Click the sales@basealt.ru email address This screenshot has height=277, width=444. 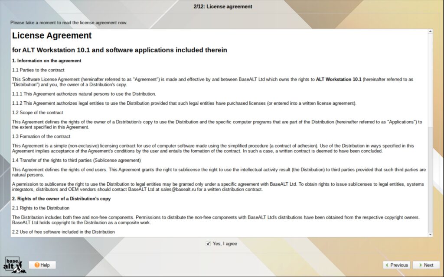[x=178, y=190]
